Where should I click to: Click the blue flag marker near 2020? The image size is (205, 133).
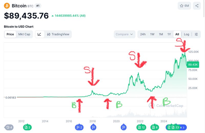point(124,127)
